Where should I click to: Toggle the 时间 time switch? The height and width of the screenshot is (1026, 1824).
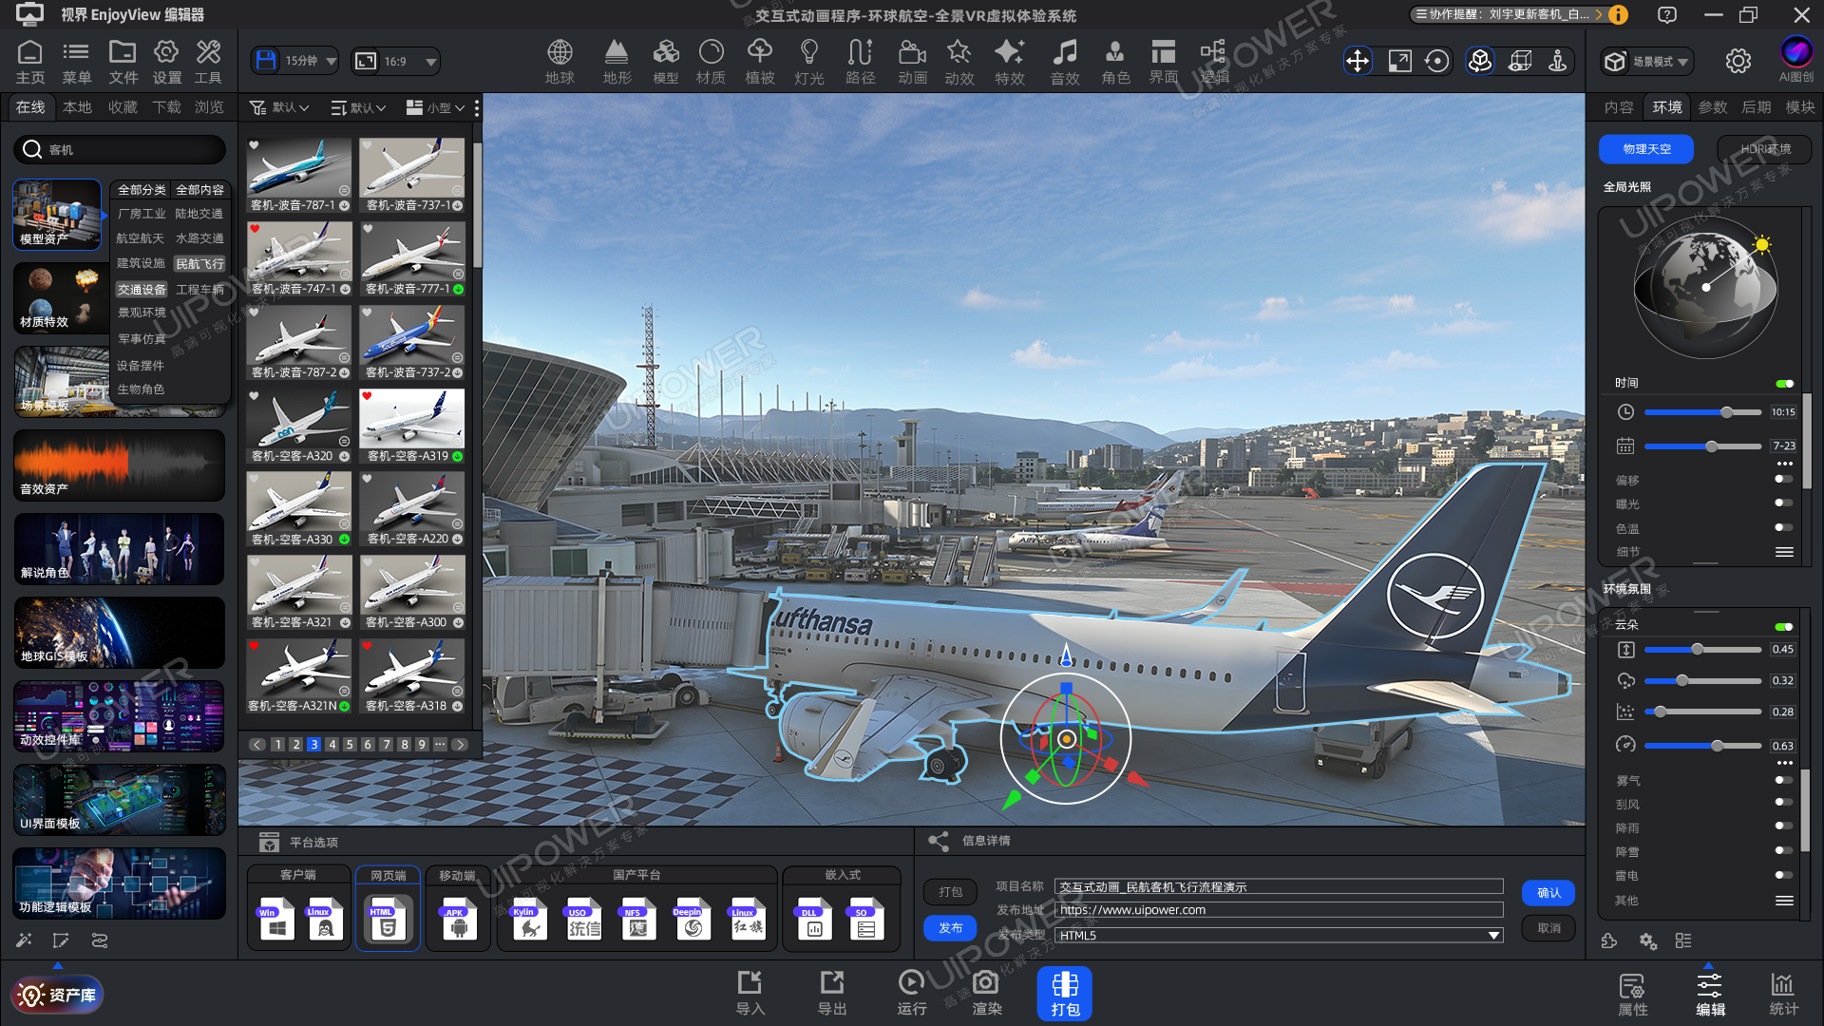[1784, 383]
